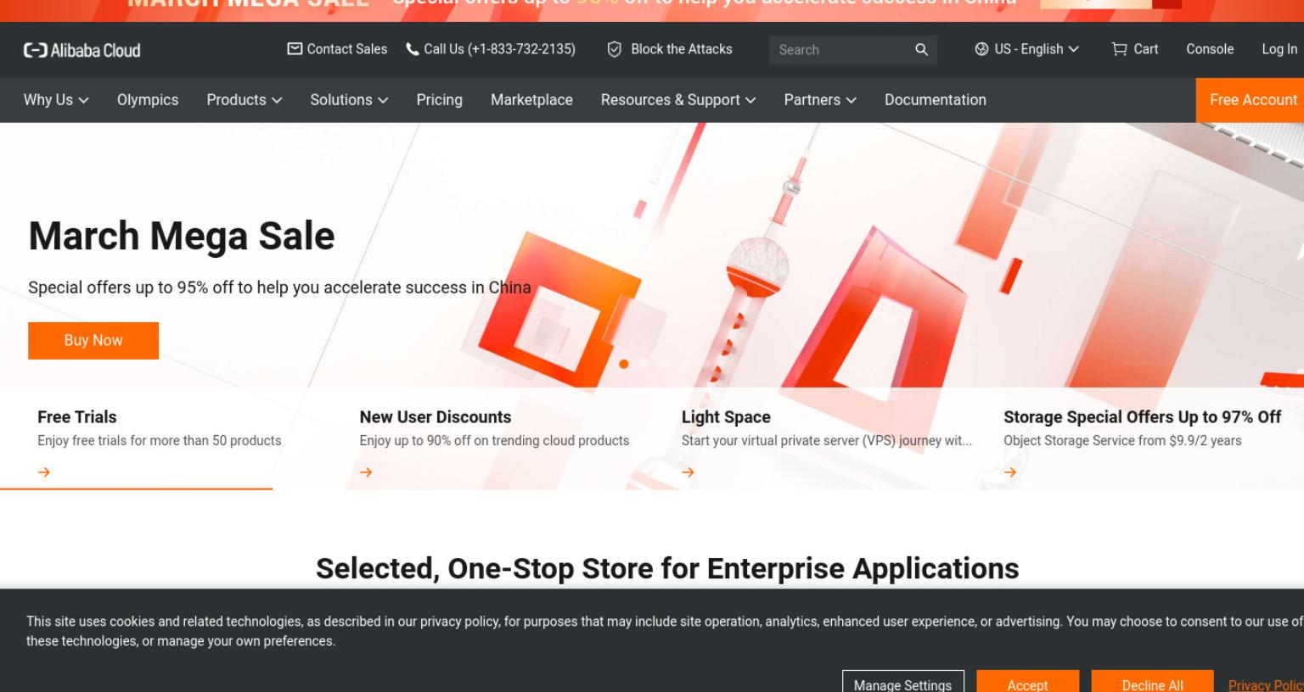The width and height of the screenshot is (1304, 692).
Task: Select the New User Discounts card title
Action: pyautogui.click(x=436, y=417)
